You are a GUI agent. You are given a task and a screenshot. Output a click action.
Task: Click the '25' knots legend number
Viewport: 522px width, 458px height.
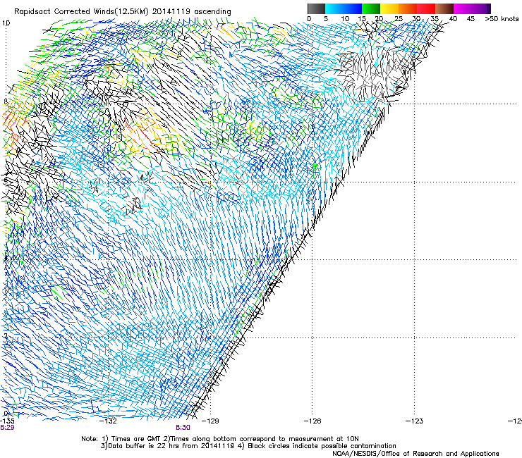(399, 19)
